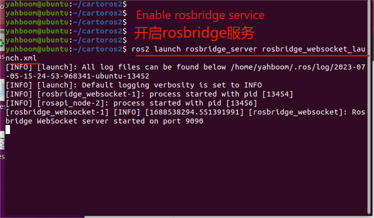Click the green recycle Trash icon at left edge

[x=2, y=43]
